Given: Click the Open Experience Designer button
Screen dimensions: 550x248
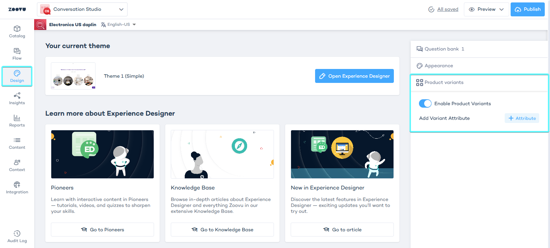Looking at the screenshot, I should pos(354,76).
